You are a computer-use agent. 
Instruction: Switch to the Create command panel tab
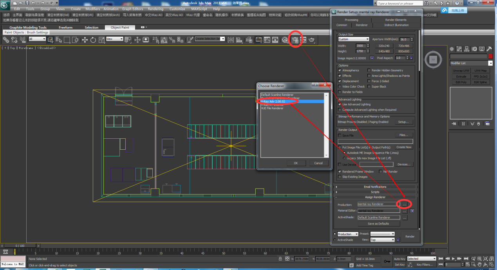coord(452,49)
